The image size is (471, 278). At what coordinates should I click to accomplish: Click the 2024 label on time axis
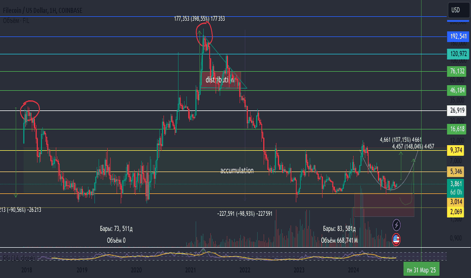(x=353, y=270)
